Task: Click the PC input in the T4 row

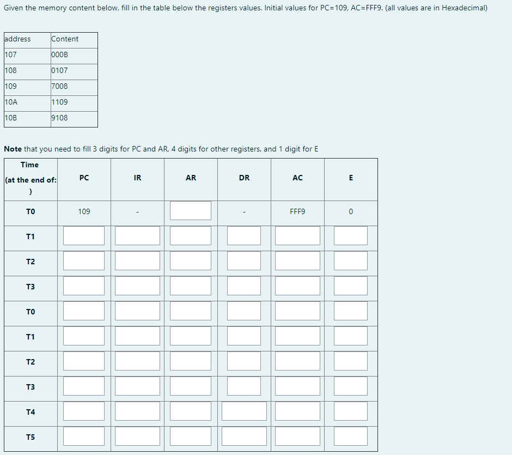Action: click(84, 411)
